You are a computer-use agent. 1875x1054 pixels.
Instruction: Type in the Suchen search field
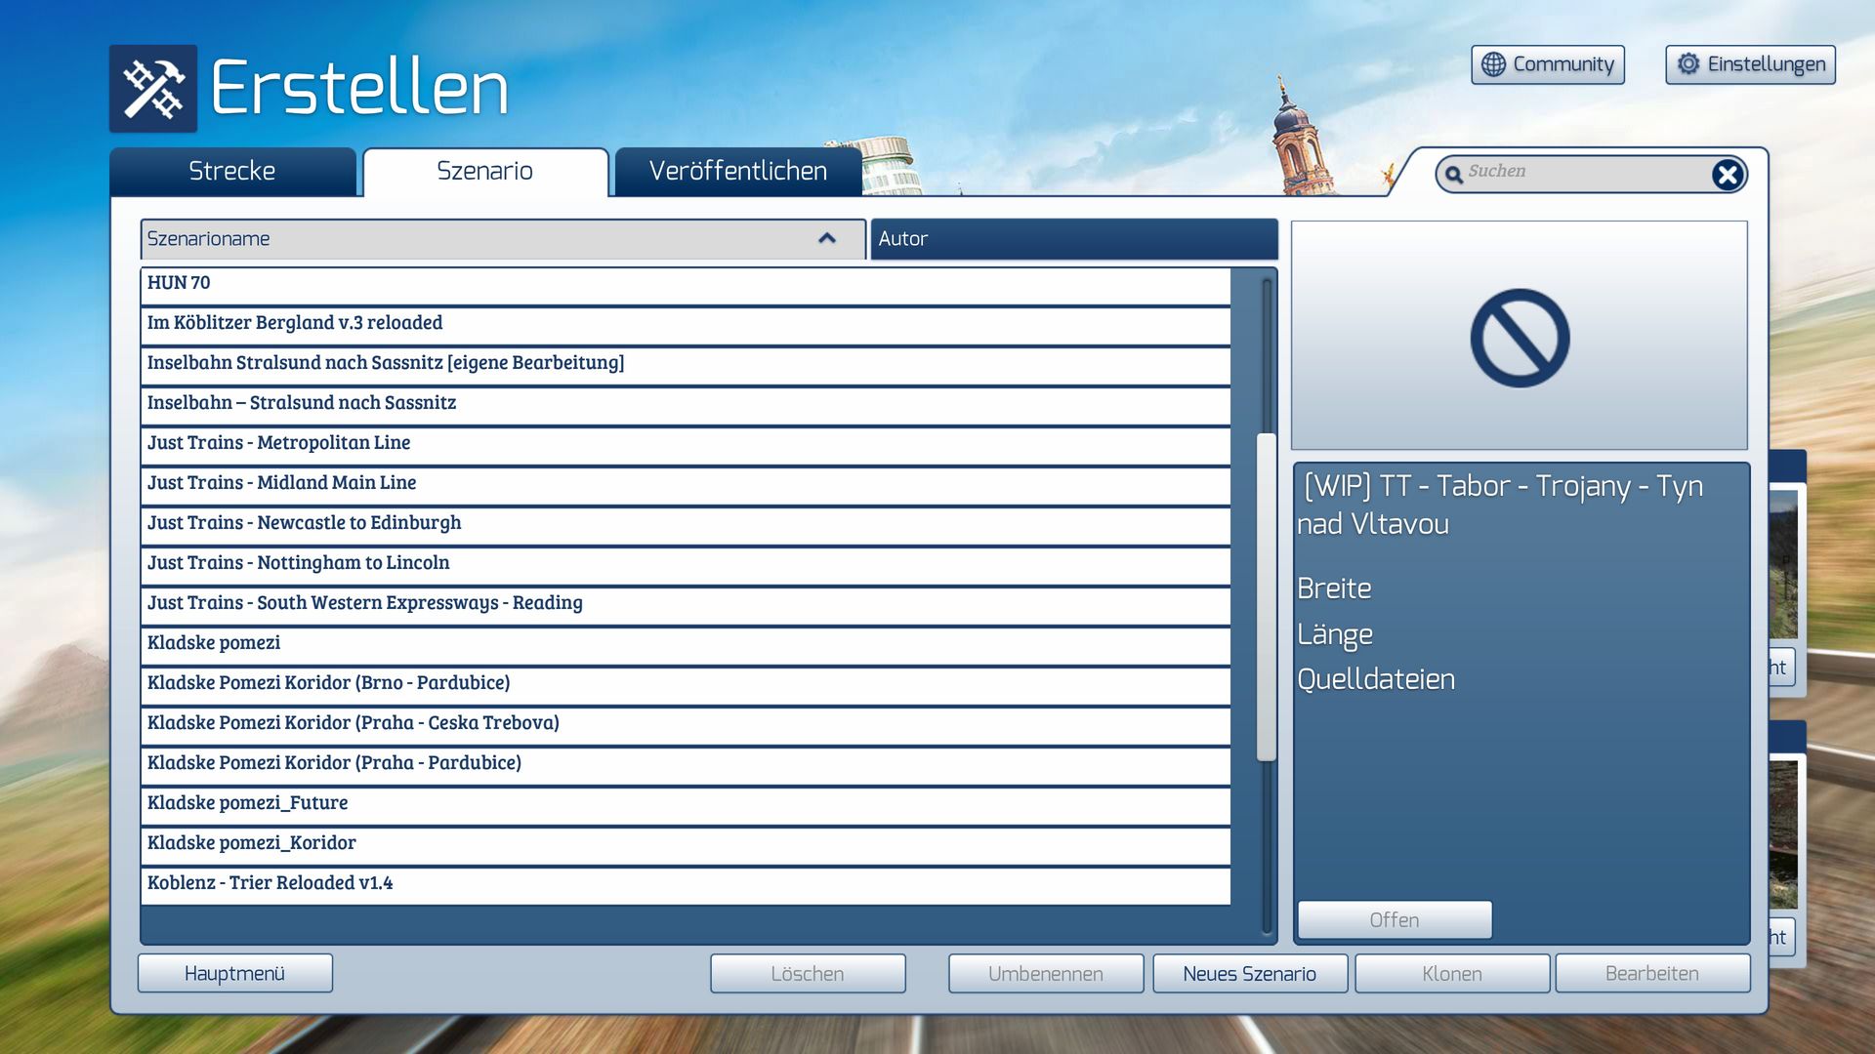pyautogui.click(x=1582, y=173)
